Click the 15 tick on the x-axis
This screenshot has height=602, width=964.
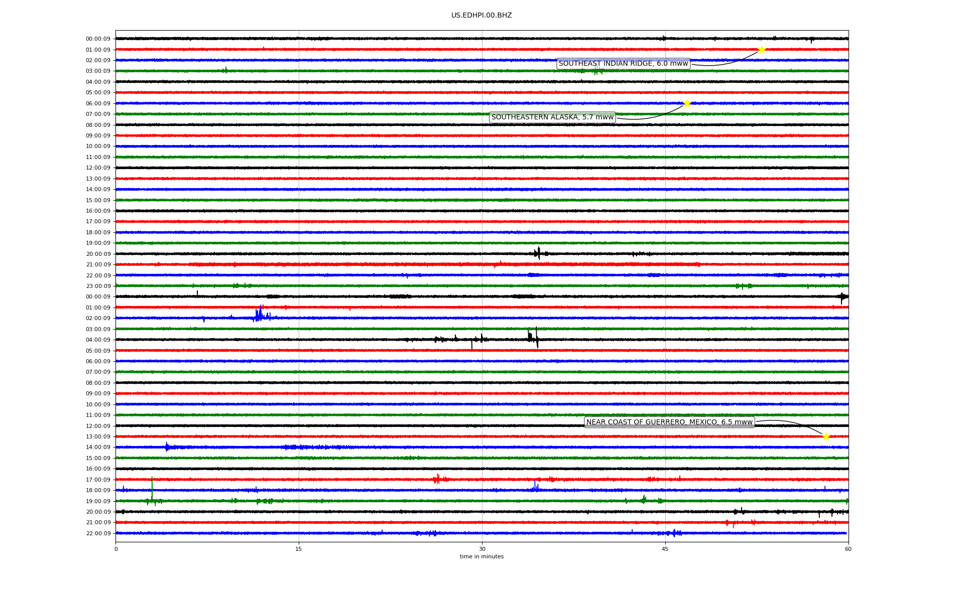[x=299, y=549]
